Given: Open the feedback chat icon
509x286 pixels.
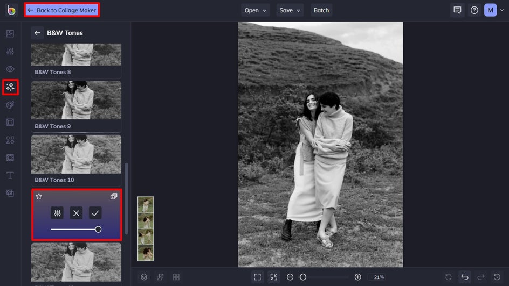Looking at the screenshot, I should [457, 10].
